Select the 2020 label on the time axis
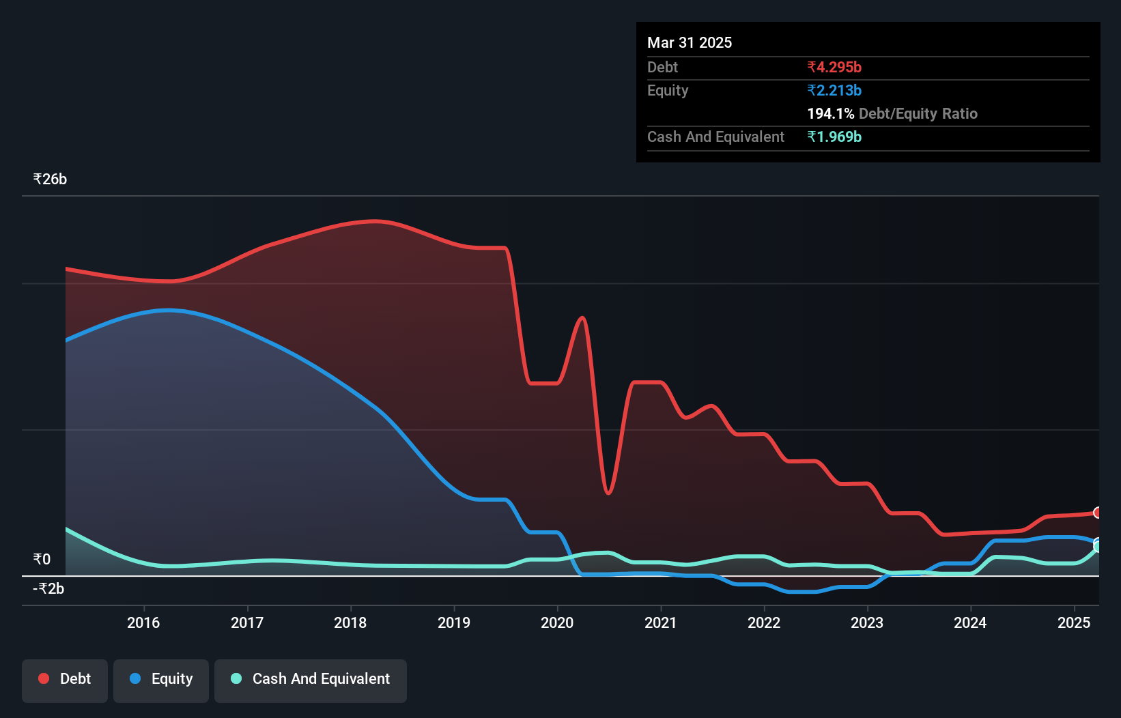The image size is (1121, 718). tap(557, 622)
